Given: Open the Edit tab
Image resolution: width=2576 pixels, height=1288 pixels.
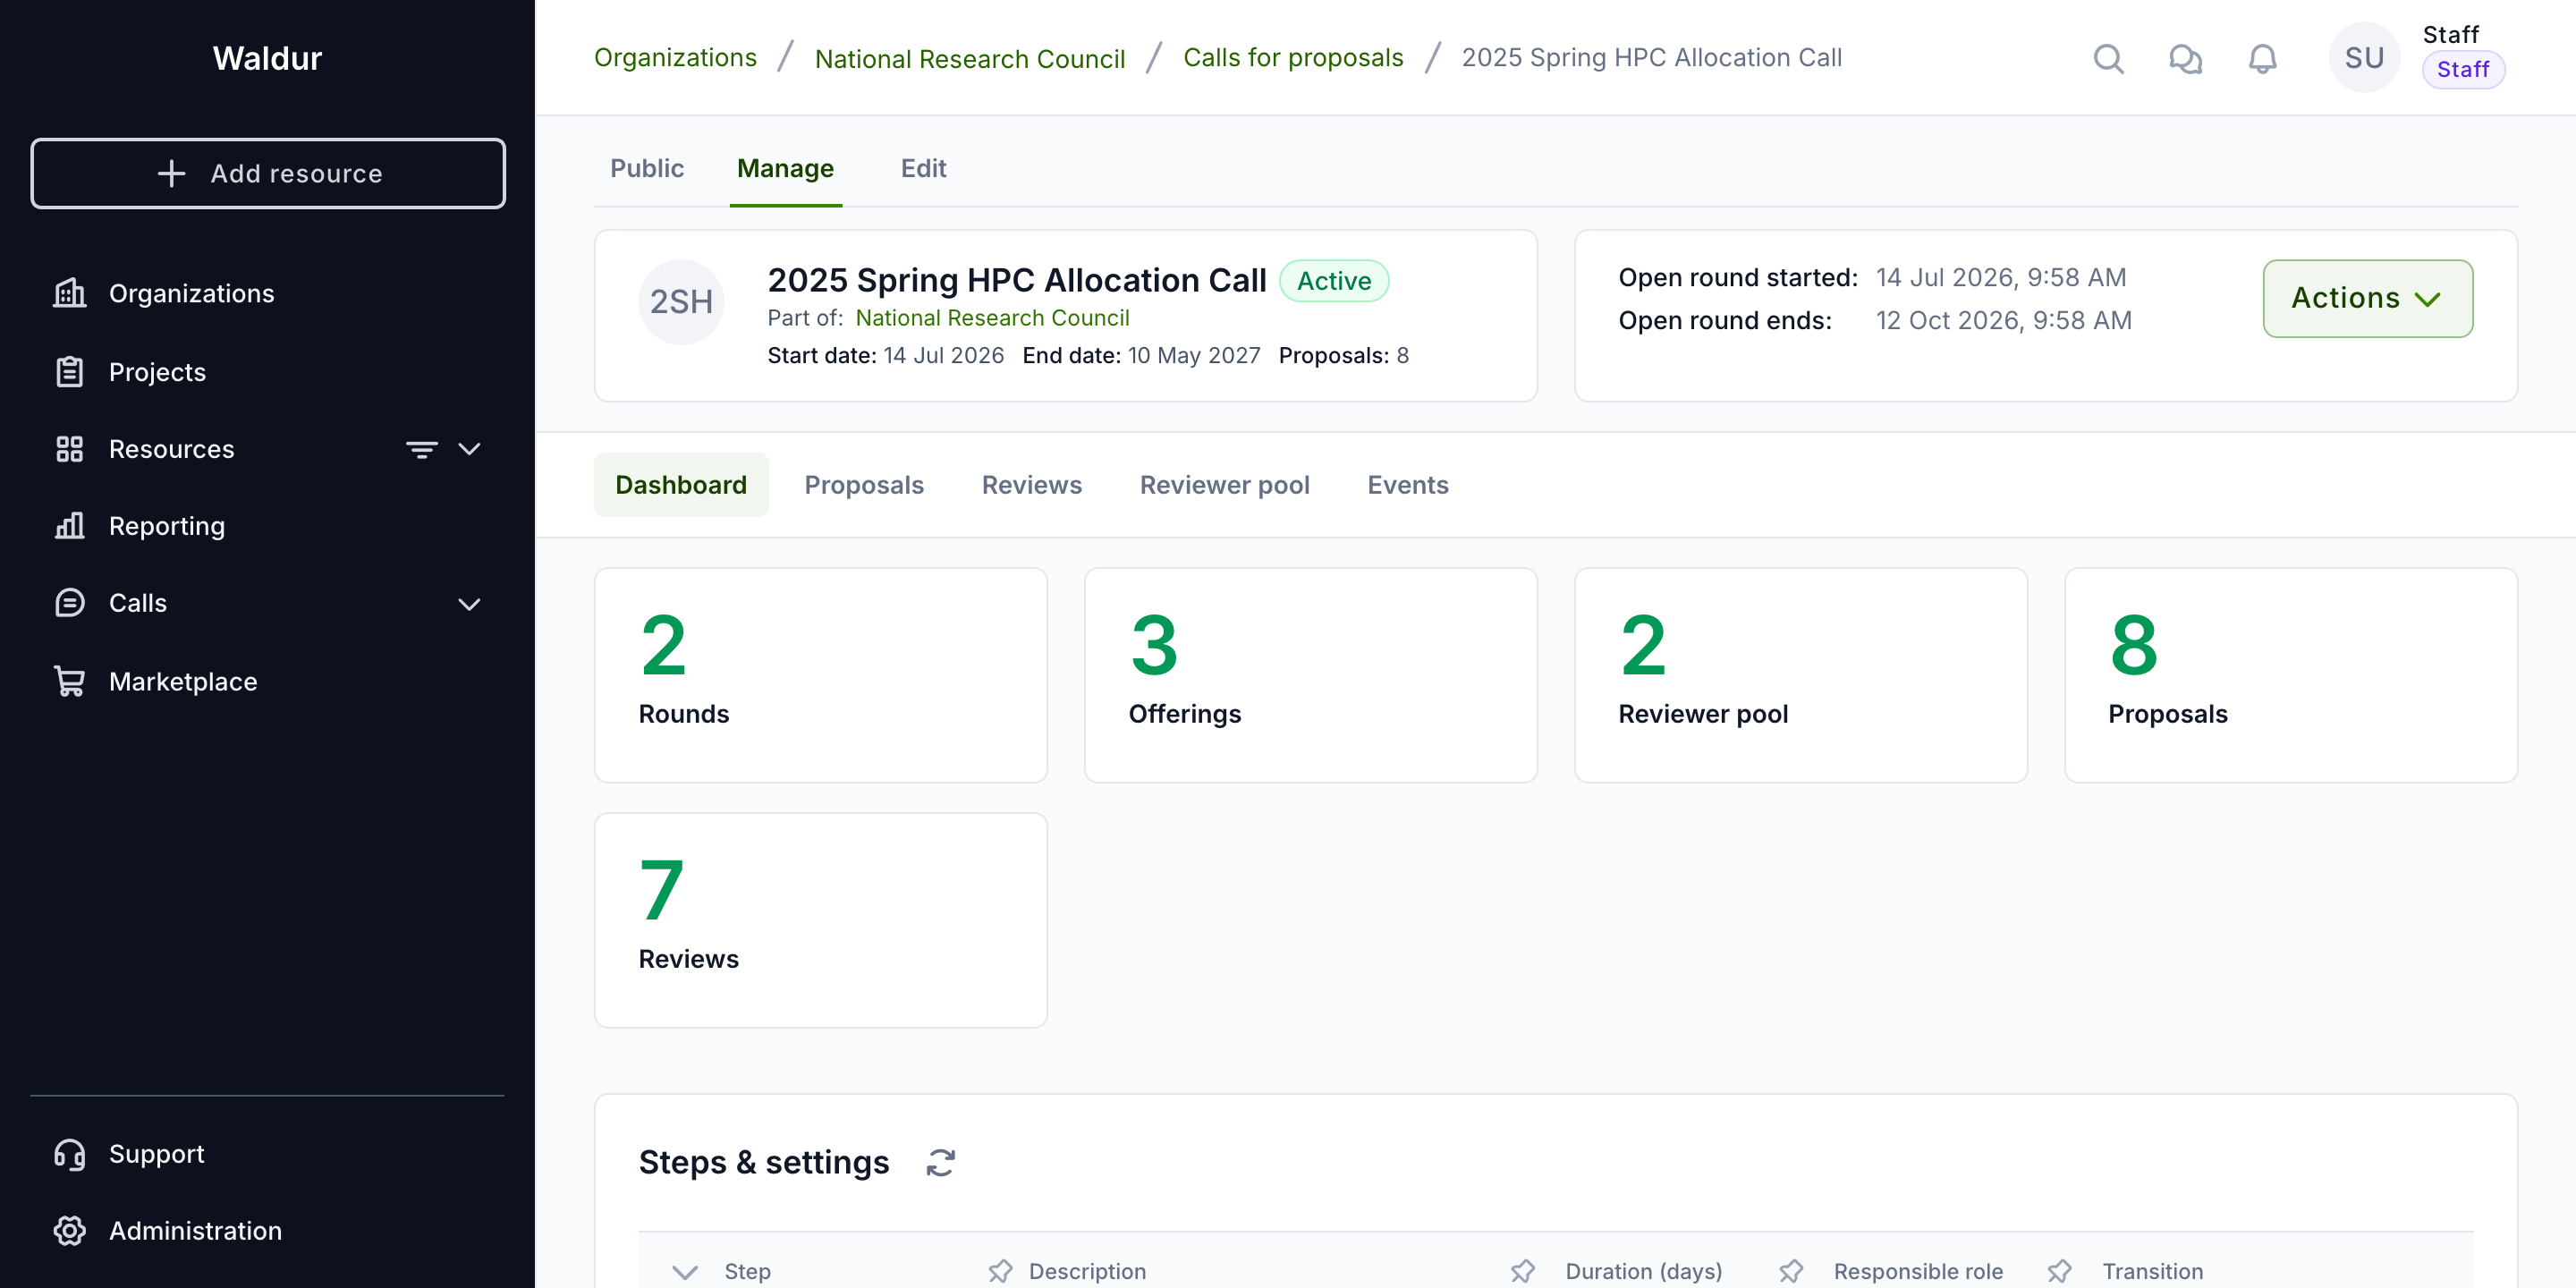Looking at the screenshot, I should point(923,168).
